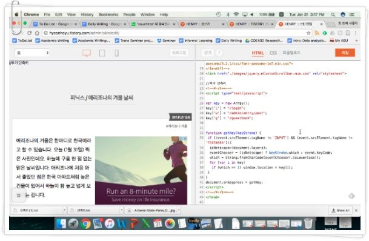Click the reload page icon
This screenshot has width=369, height=241.
[29, 33]
